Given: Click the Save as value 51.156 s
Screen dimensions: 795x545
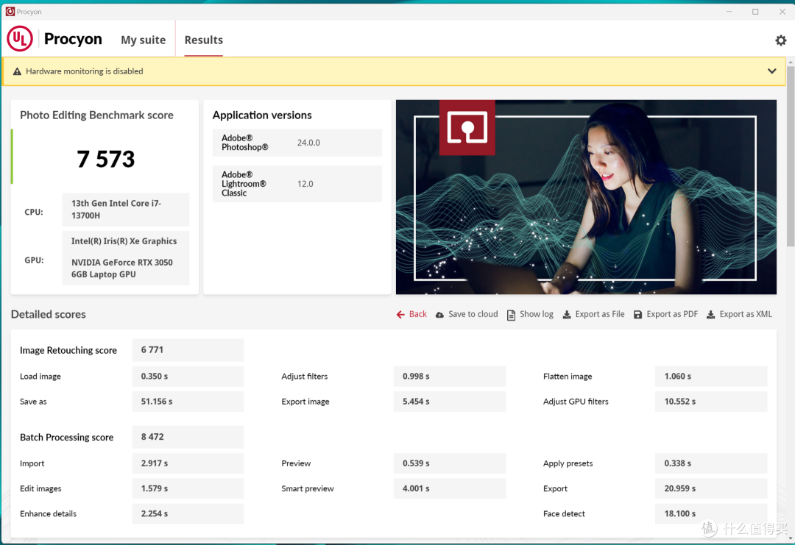Looking at the screenshot, I should [188, 402].
